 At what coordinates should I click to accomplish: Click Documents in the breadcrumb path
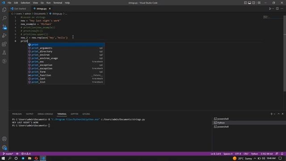40,14
